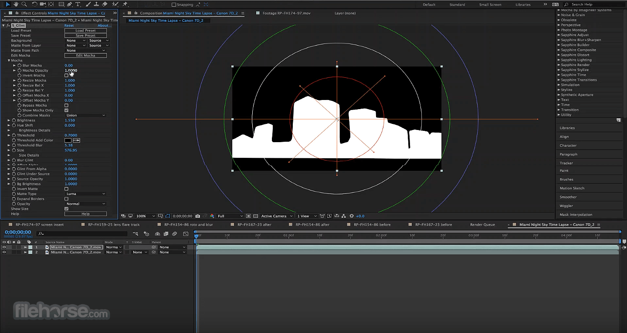
Task: Enable the Expand Borders checkbox
Action: pyautogui.click(x=66, y=199)
